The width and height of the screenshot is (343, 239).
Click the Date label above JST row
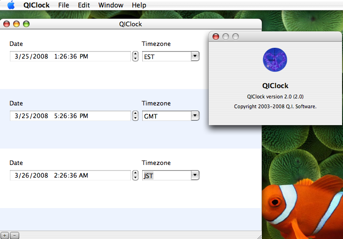click(x=16, y=163)
